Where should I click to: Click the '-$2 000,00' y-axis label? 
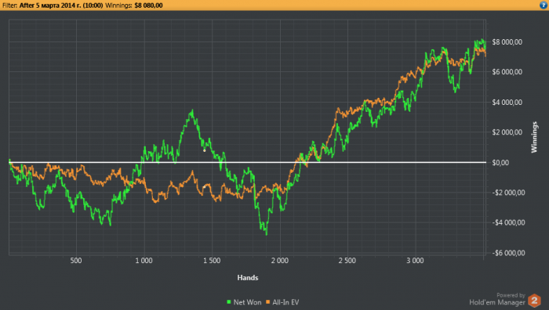(508, 193)
